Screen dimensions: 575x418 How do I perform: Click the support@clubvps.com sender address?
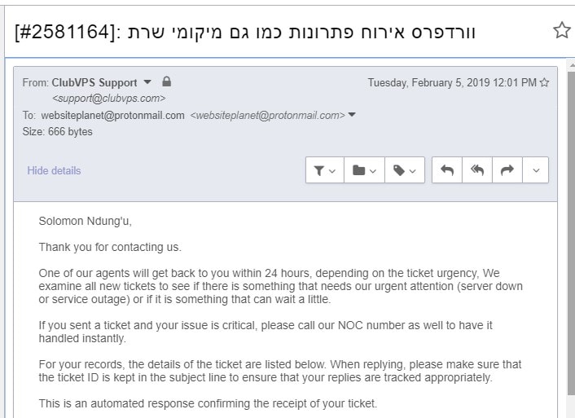pos(108,99)
